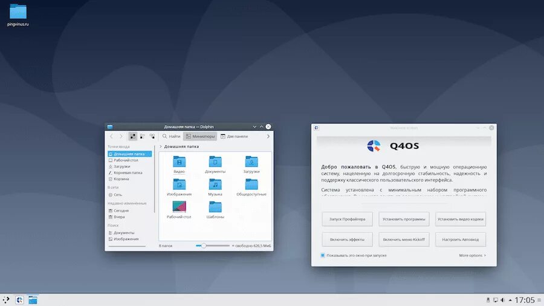Select Домашняя папка in Places sidebar
This screenshot has height=306, width=544.
tap(129, 154)
